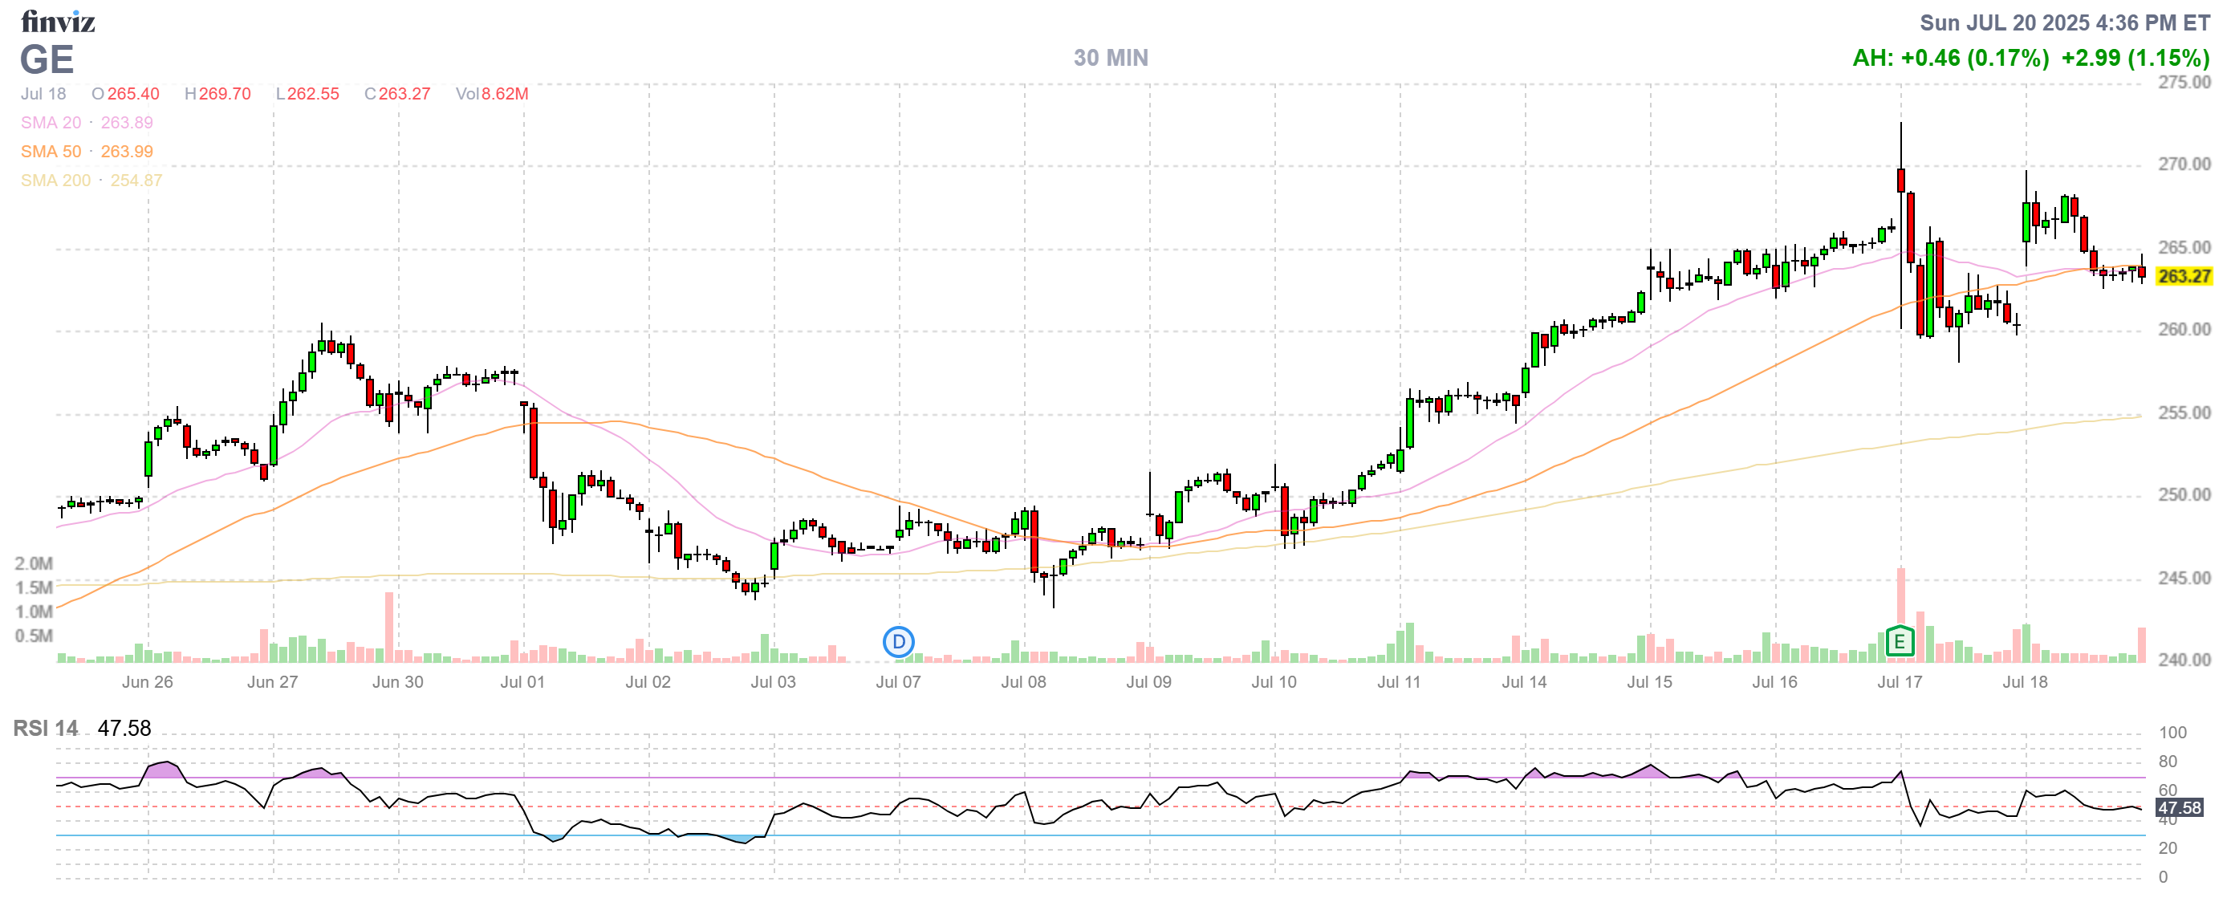Image resolution: width=2231 pixels, height=902 pixels.
Task: Select the SMA 200 legend label
Action: pos(55,180)
